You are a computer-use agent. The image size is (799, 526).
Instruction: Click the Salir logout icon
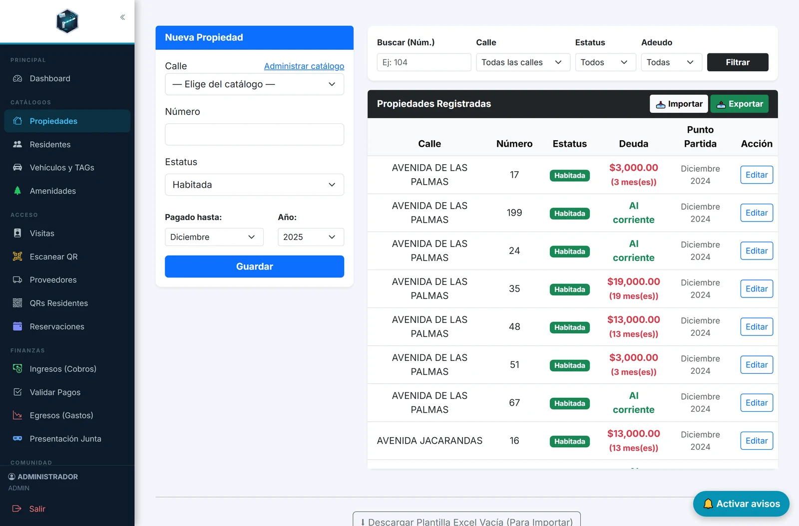[17, 509]
